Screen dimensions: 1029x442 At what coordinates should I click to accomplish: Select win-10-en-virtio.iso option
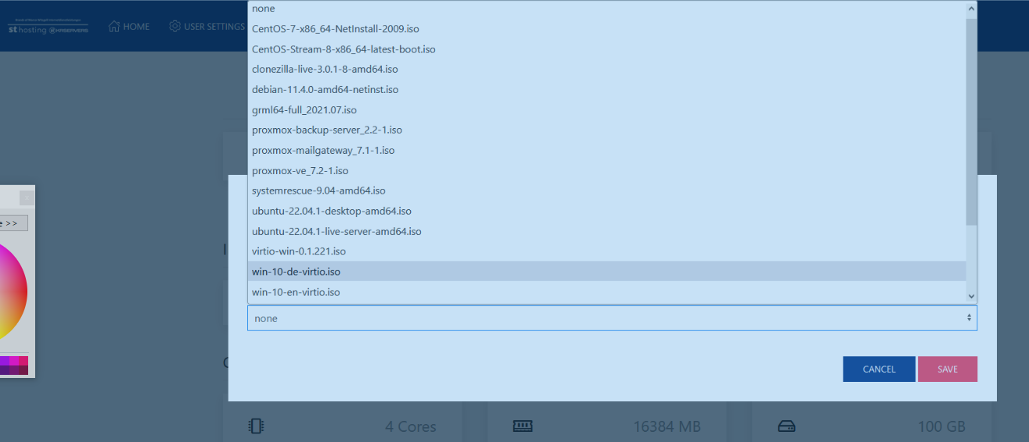coord(607,292)
